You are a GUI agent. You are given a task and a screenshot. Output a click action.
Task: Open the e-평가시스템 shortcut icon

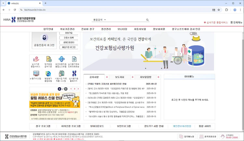[x=36, y=73]
